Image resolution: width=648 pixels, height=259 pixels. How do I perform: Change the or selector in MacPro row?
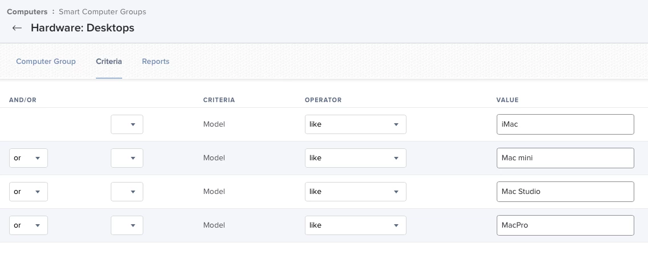tap(28, 225)
